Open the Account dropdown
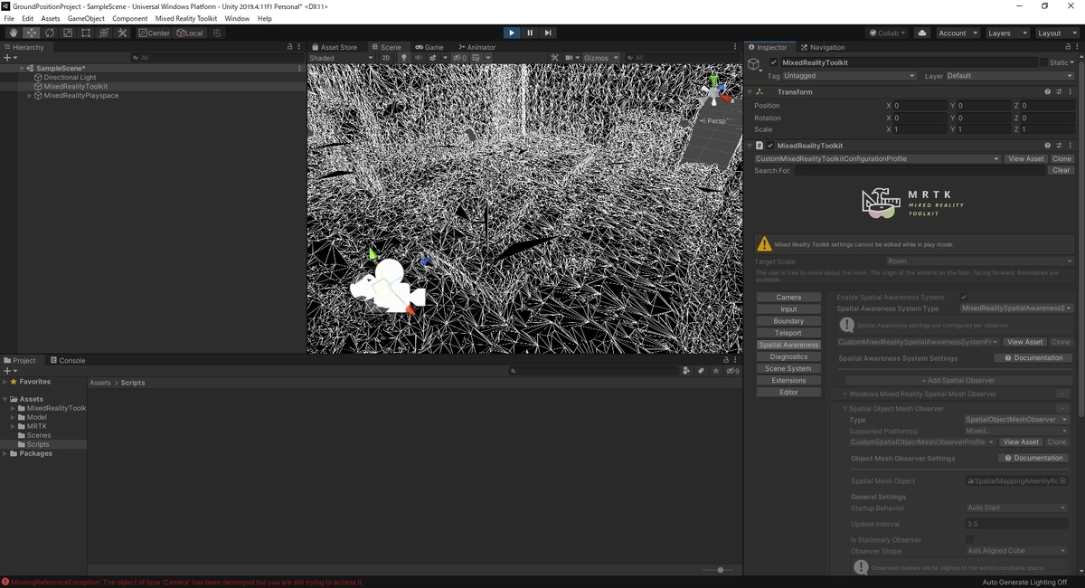The image size is (1085, 588). pos(957,33)
